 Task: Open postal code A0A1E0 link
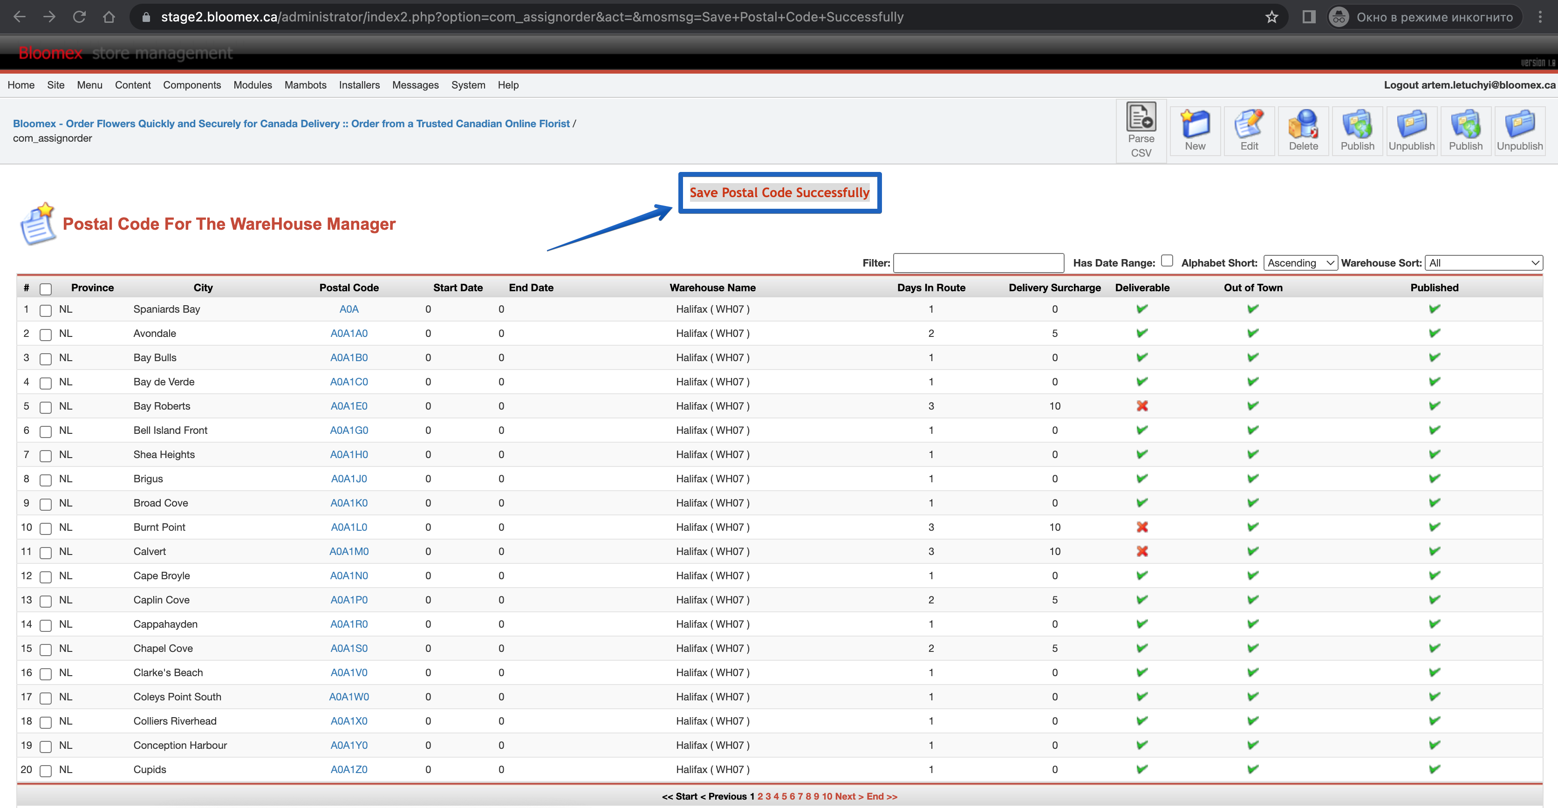pyautogui.click(x=349, y=406)
